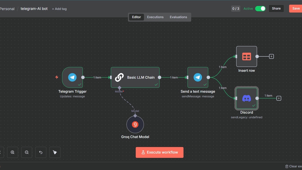This screenshot has height=170, width=302.
Task: Click the Share button
Action: [x=276, y=9]
